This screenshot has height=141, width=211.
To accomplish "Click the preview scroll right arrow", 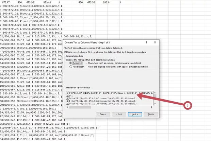I will [152, 107].
